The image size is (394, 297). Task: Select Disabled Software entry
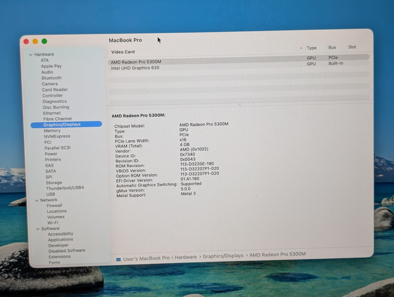coord(67,251)
